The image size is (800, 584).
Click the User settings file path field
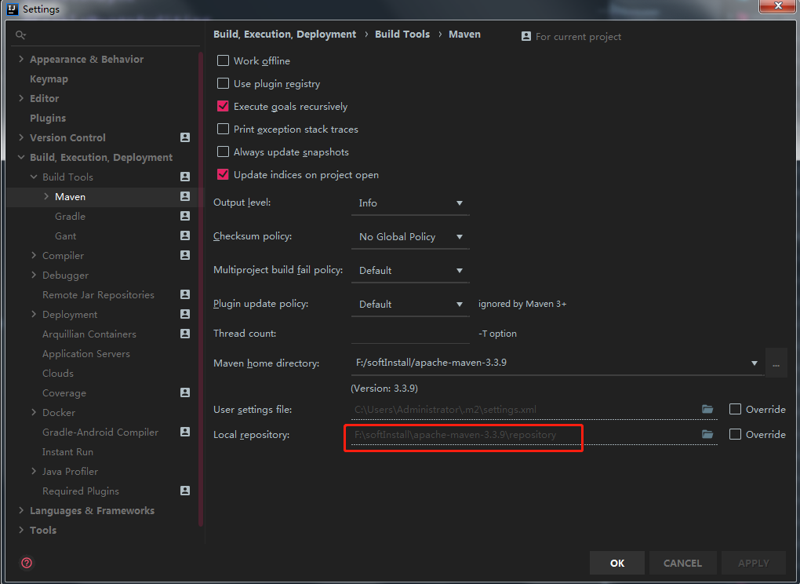click(534, 410)
